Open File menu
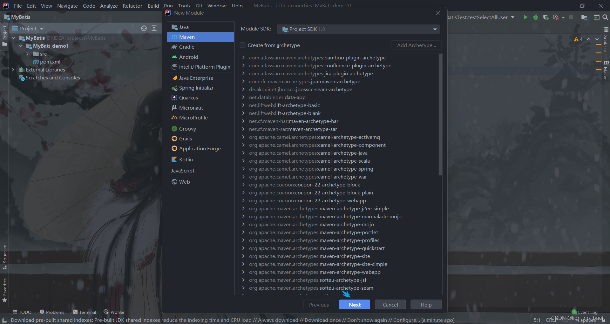 click(18, 6)
